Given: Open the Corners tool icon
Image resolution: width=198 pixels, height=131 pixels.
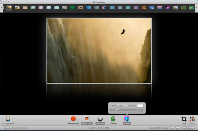Looking at the screenshot, I should click(114, 119).
